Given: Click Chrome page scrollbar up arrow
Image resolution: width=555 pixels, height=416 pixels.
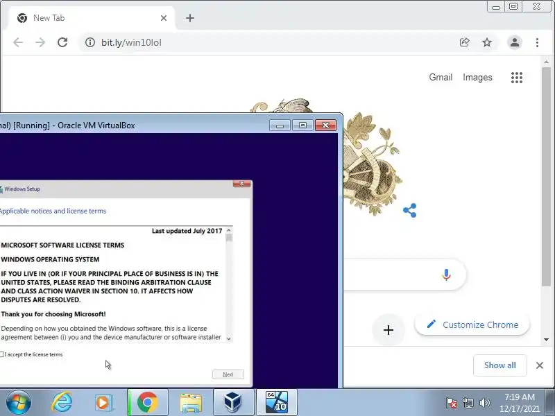Looking at the screenshot, I should [546, 62].
